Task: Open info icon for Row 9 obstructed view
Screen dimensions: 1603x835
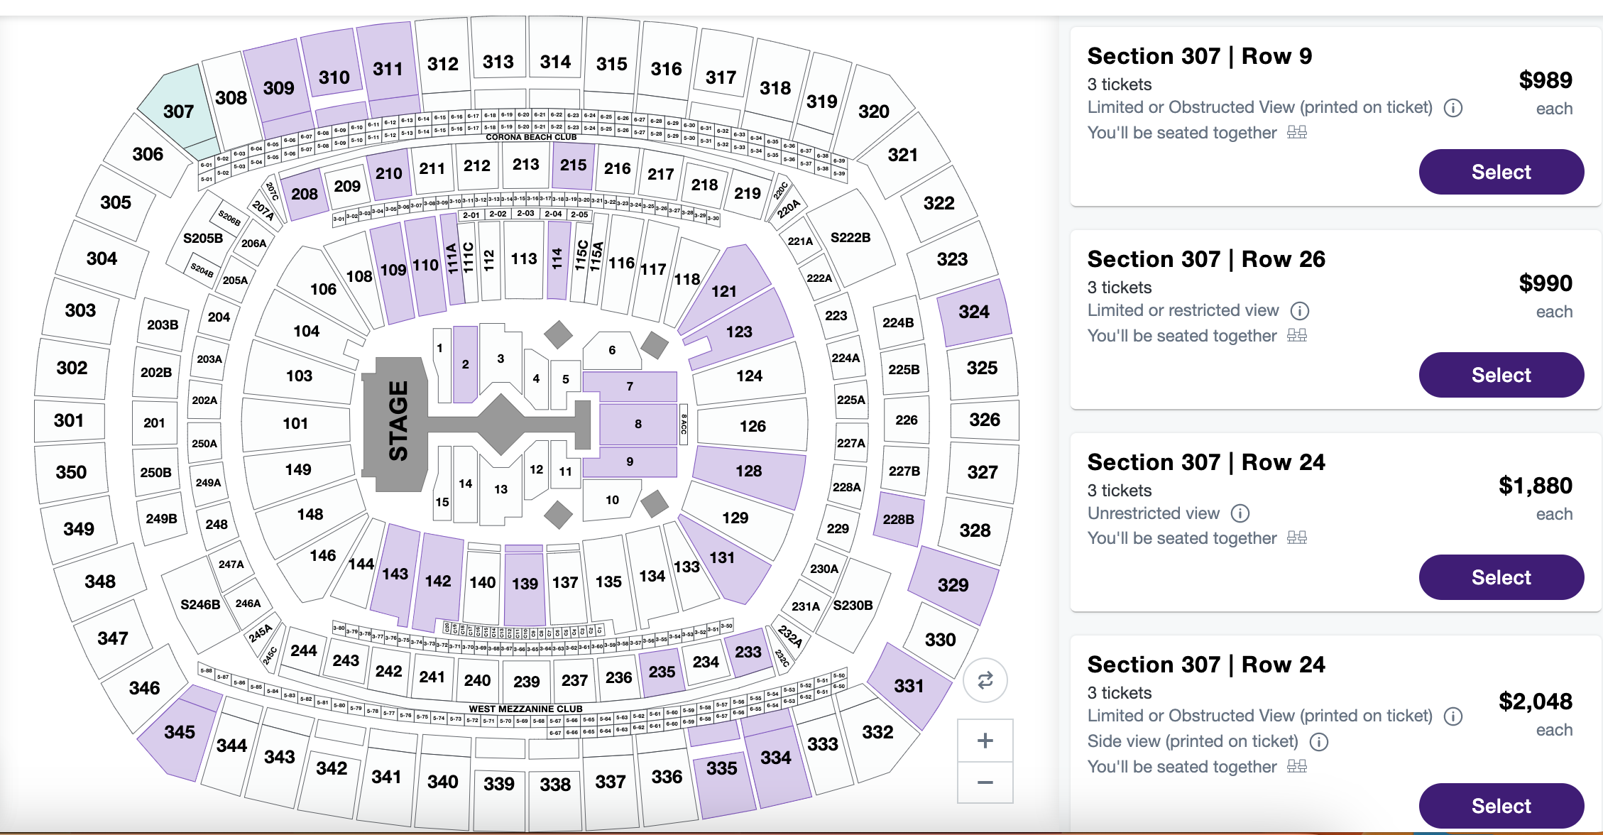Action: 1453,108
